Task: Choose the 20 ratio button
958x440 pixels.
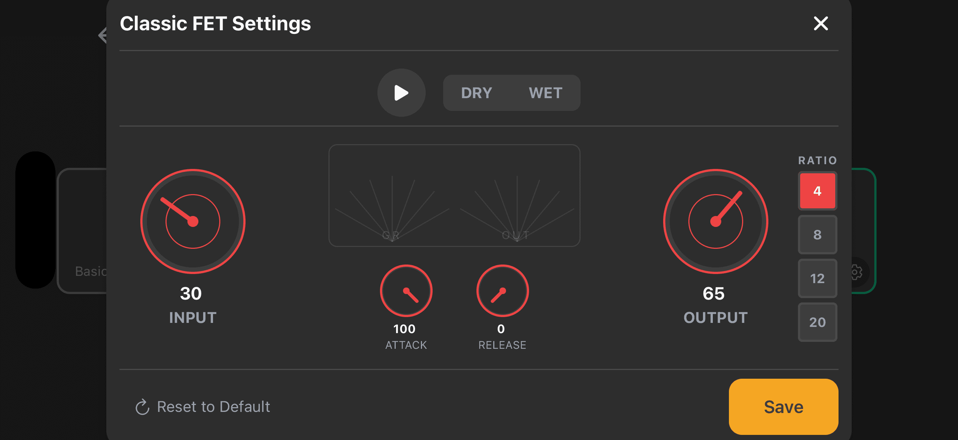Action: click(817, 322)
